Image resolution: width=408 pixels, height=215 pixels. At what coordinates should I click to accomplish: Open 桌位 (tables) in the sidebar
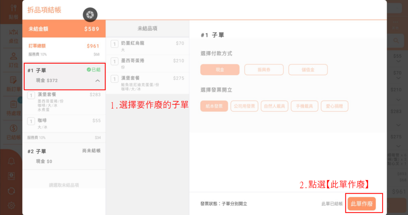(13, 36)
